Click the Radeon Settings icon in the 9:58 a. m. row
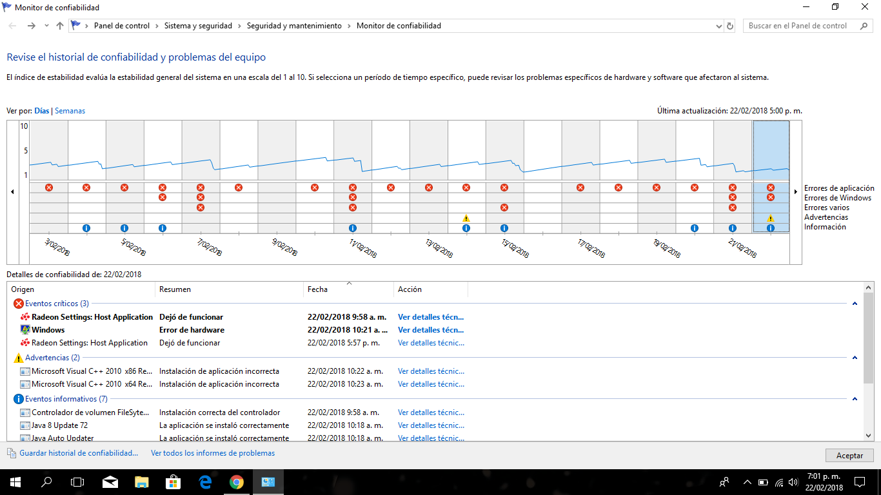Image resolution: width=881 pixels, height=495 pixels. pos(25,317)
